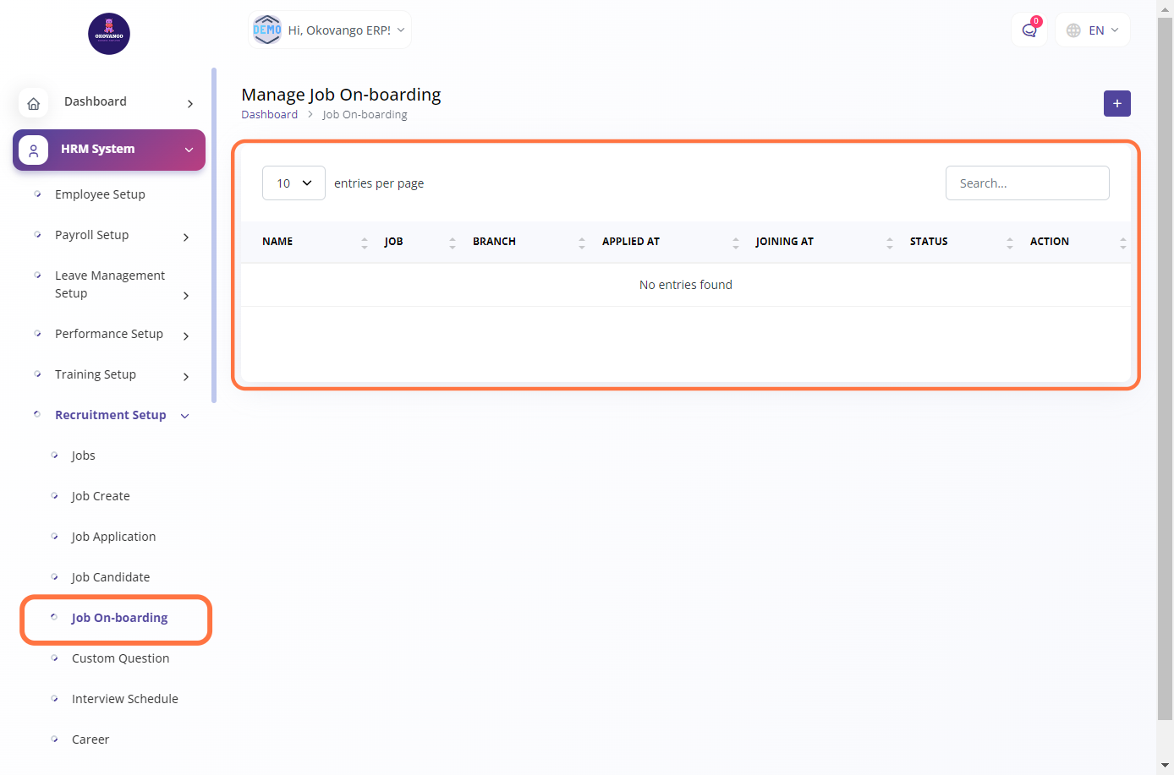This screenshot has width=1174, height=775.
Task: Sort table by Name column arrows
Action: [x=365, y=243]
